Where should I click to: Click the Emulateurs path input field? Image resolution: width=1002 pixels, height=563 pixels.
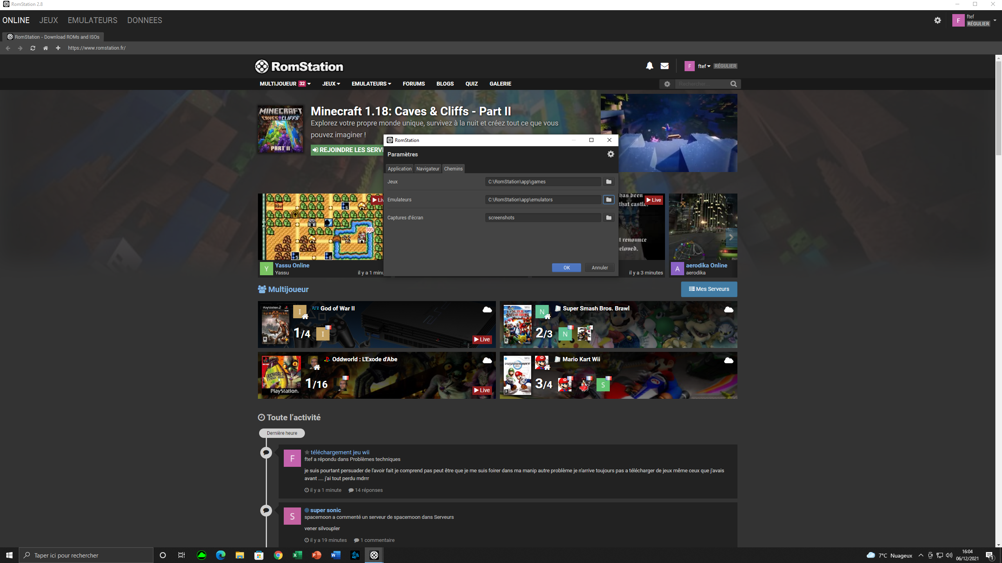coord(543,200)
